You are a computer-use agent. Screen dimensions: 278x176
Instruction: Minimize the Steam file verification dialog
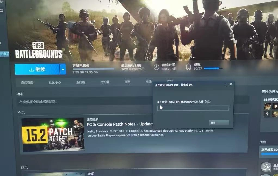point(227,85)
